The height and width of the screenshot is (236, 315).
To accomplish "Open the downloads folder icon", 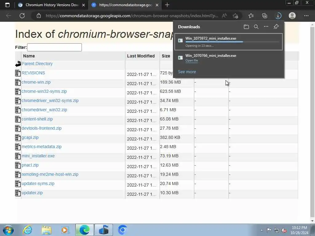I will click(x=246, y=27).
